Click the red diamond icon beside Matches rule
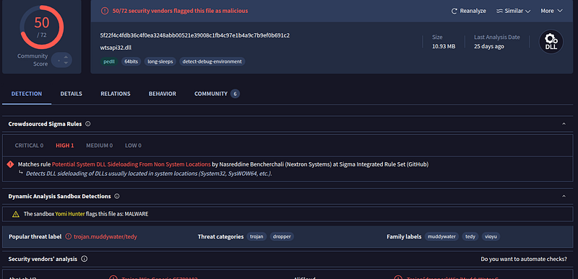 coord(10,164)
